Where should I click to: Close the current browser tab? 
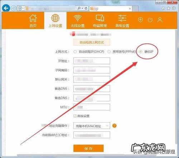130,9
